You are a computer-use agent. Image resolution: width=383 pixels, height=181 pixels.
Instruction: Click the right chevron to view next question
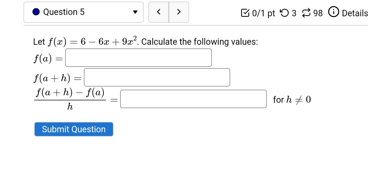coord(179,12)
